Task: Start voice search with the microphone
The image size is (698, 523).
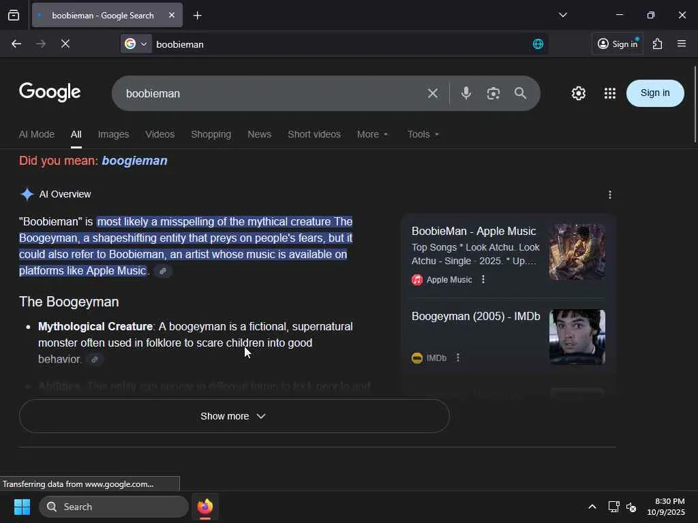Action: pos(466,93)
